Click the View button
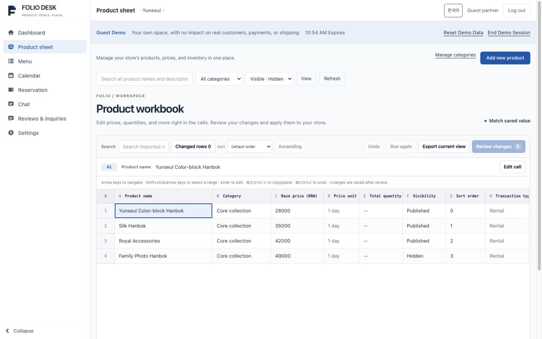The width and height of the screenshot is (542, 339). (x=306, y=79)
